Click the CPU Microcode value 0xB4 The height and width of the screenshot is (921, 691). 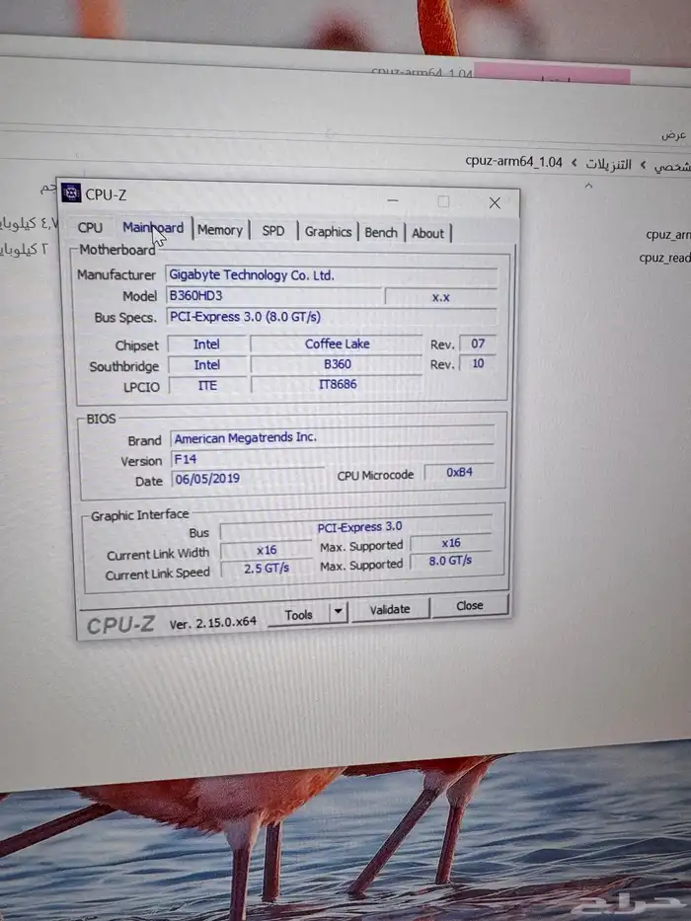click(459, 472)
